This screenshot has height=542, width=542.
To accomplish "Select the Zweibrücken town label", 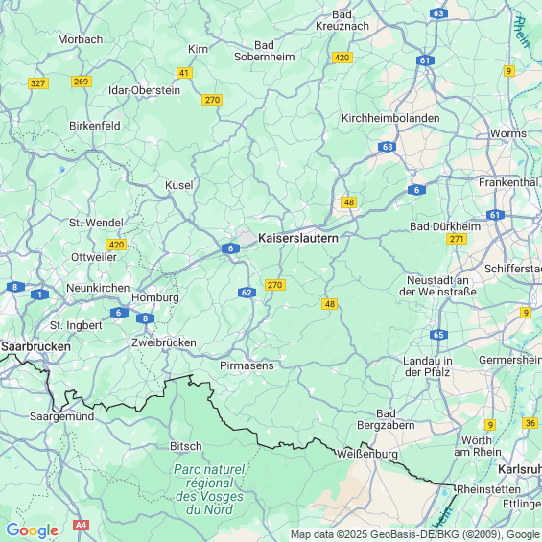I will tap(164, 342).
